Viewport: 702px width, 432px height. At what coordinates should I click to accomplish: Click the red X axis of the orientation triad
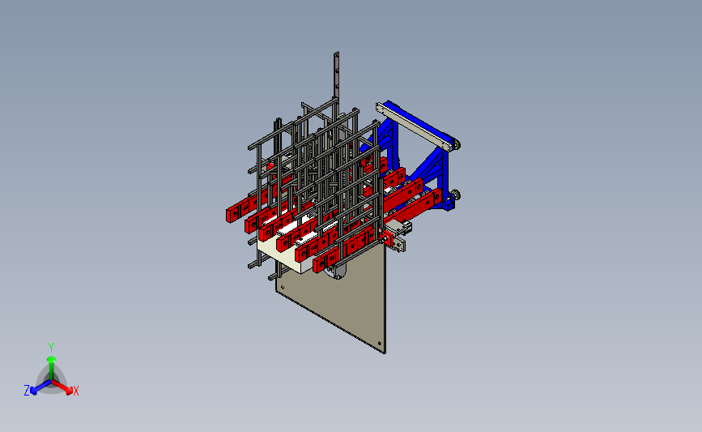(x=62, y=387)
